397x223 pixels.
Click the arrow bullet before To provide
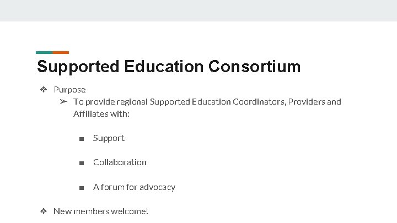click(63, 102)
